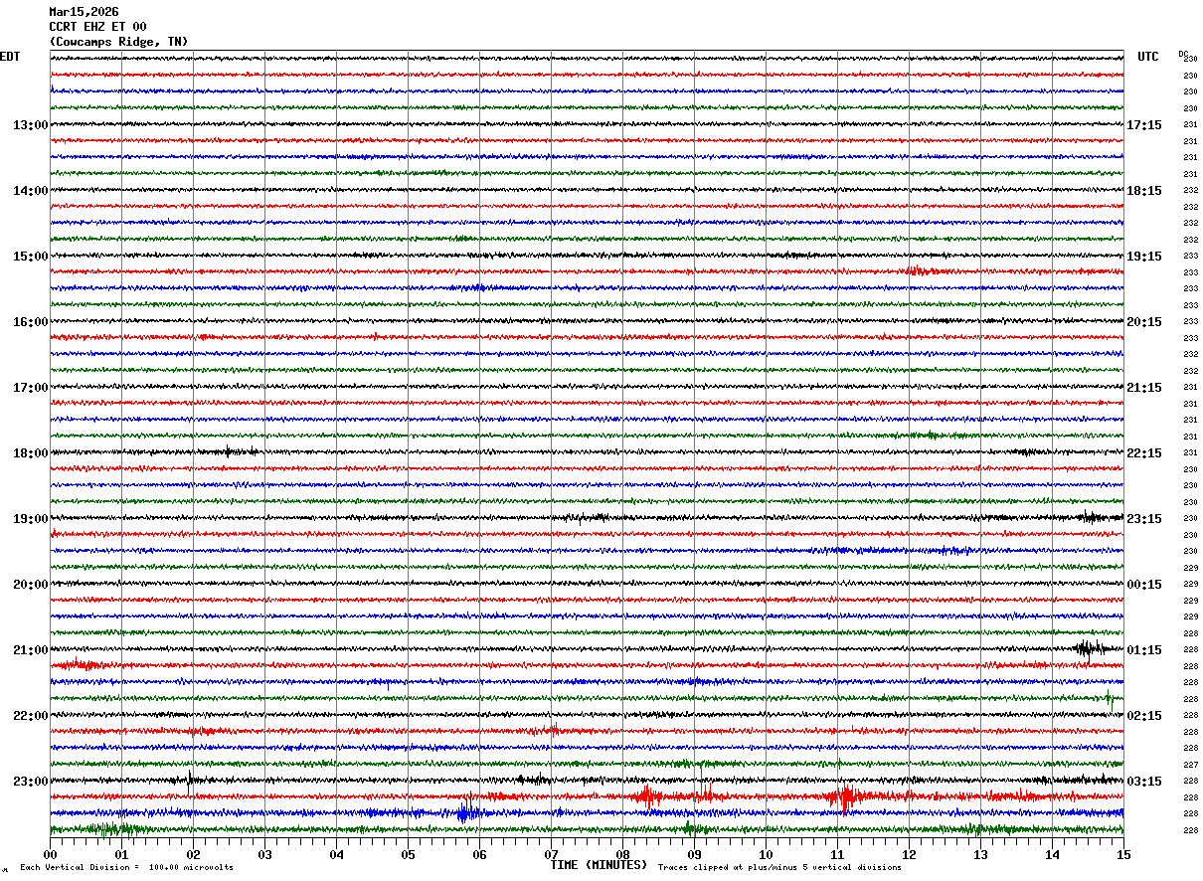Image resolution: width=1203 pixels, height=881 pixels.
Task: Click the "04" minute tick label
Action: coord(337,854)
